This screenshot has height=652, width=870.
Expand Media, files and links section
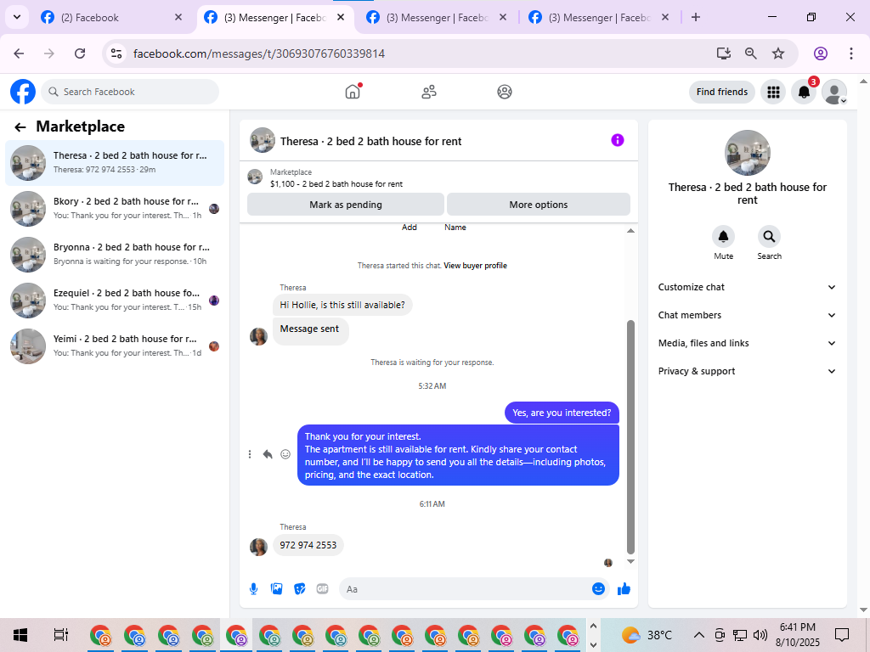point(747,343)
